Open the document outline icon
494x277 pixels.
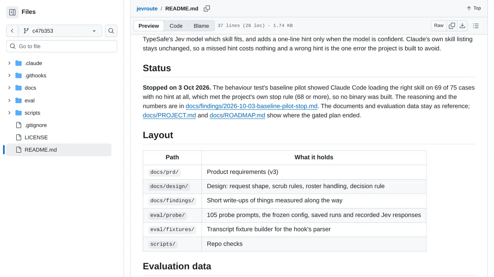click(x=476, y=26)
